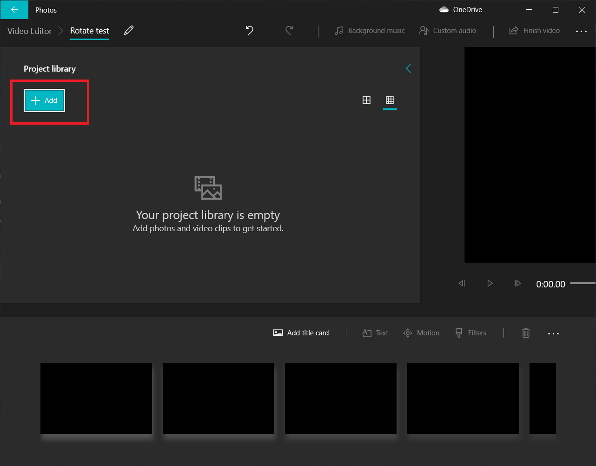This screenshot has height=466, width=596.
Task: Select the Text tool for the clip
Action: click(375, 333)
